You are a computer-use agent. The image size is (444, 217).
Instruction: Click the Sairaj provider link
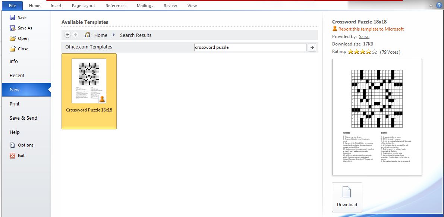tap(364, 37)
